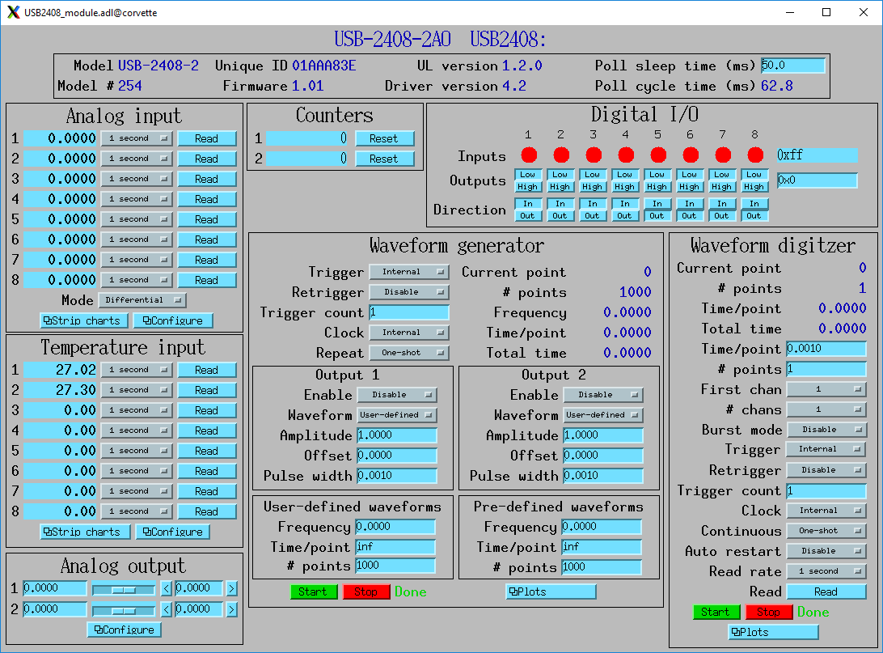883x653 pixels.
Task: Decrement Analog output 1 with left arrow
Action: pos(166,589)
